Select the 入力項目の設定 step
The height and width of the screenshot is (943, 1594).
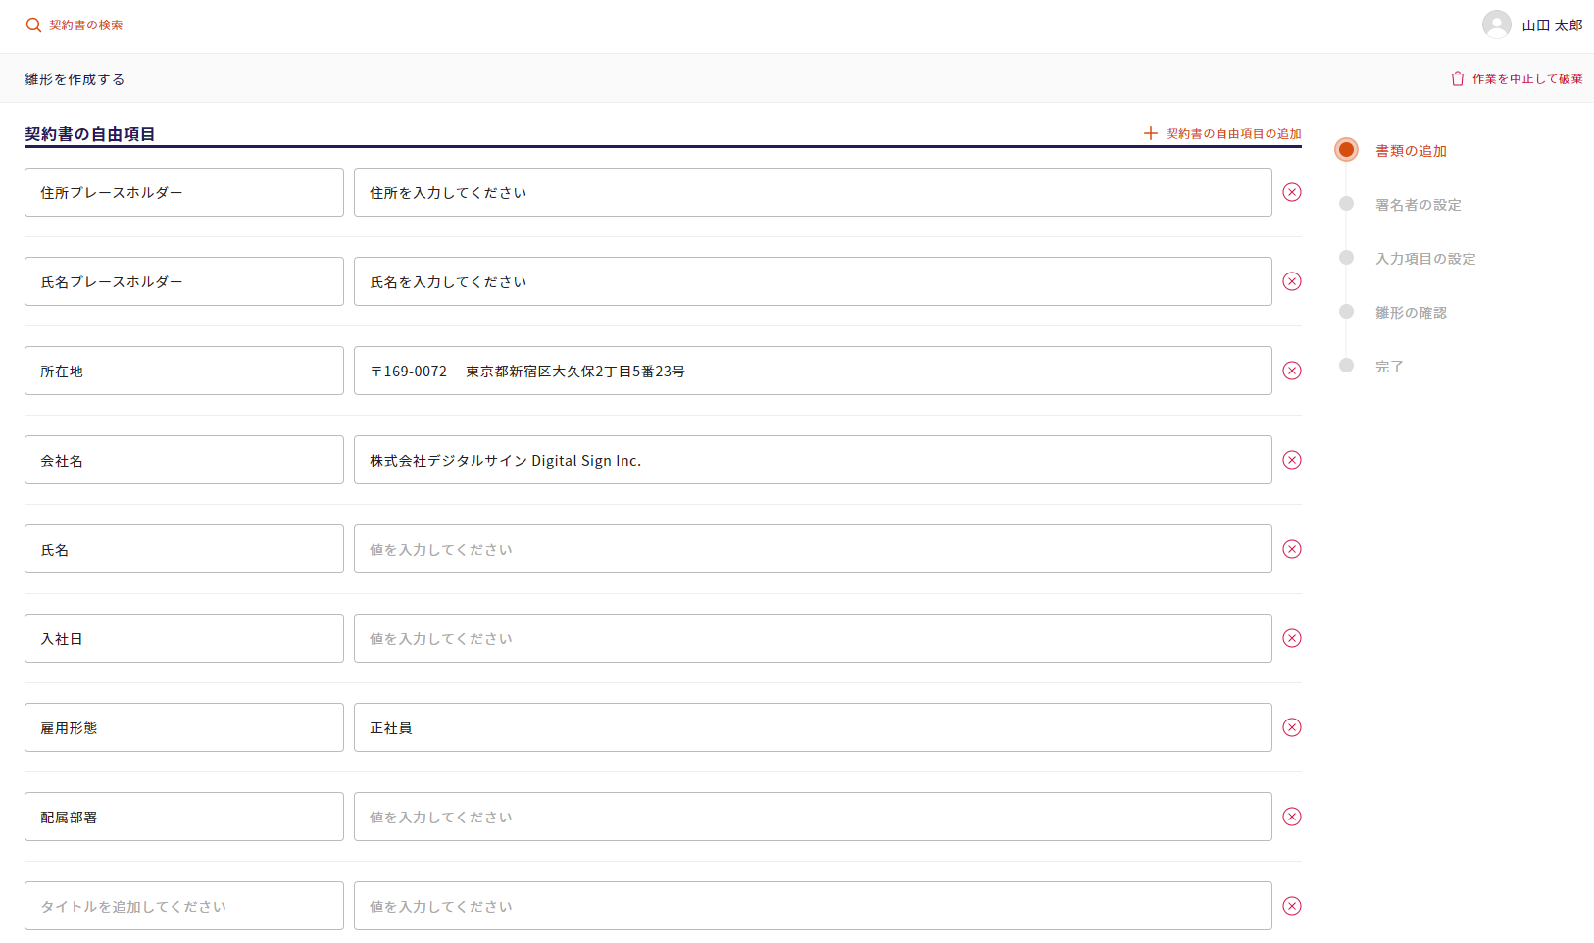coord(1424,259)
